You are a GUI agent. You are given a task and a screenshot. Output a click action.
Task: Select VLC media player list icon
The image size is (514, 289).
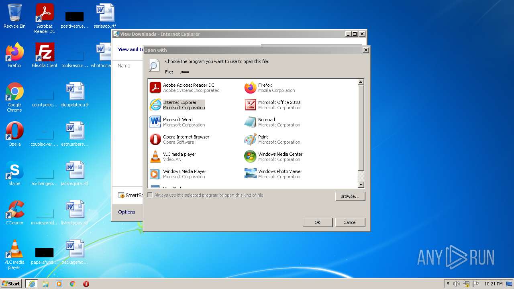click(155, 157)
